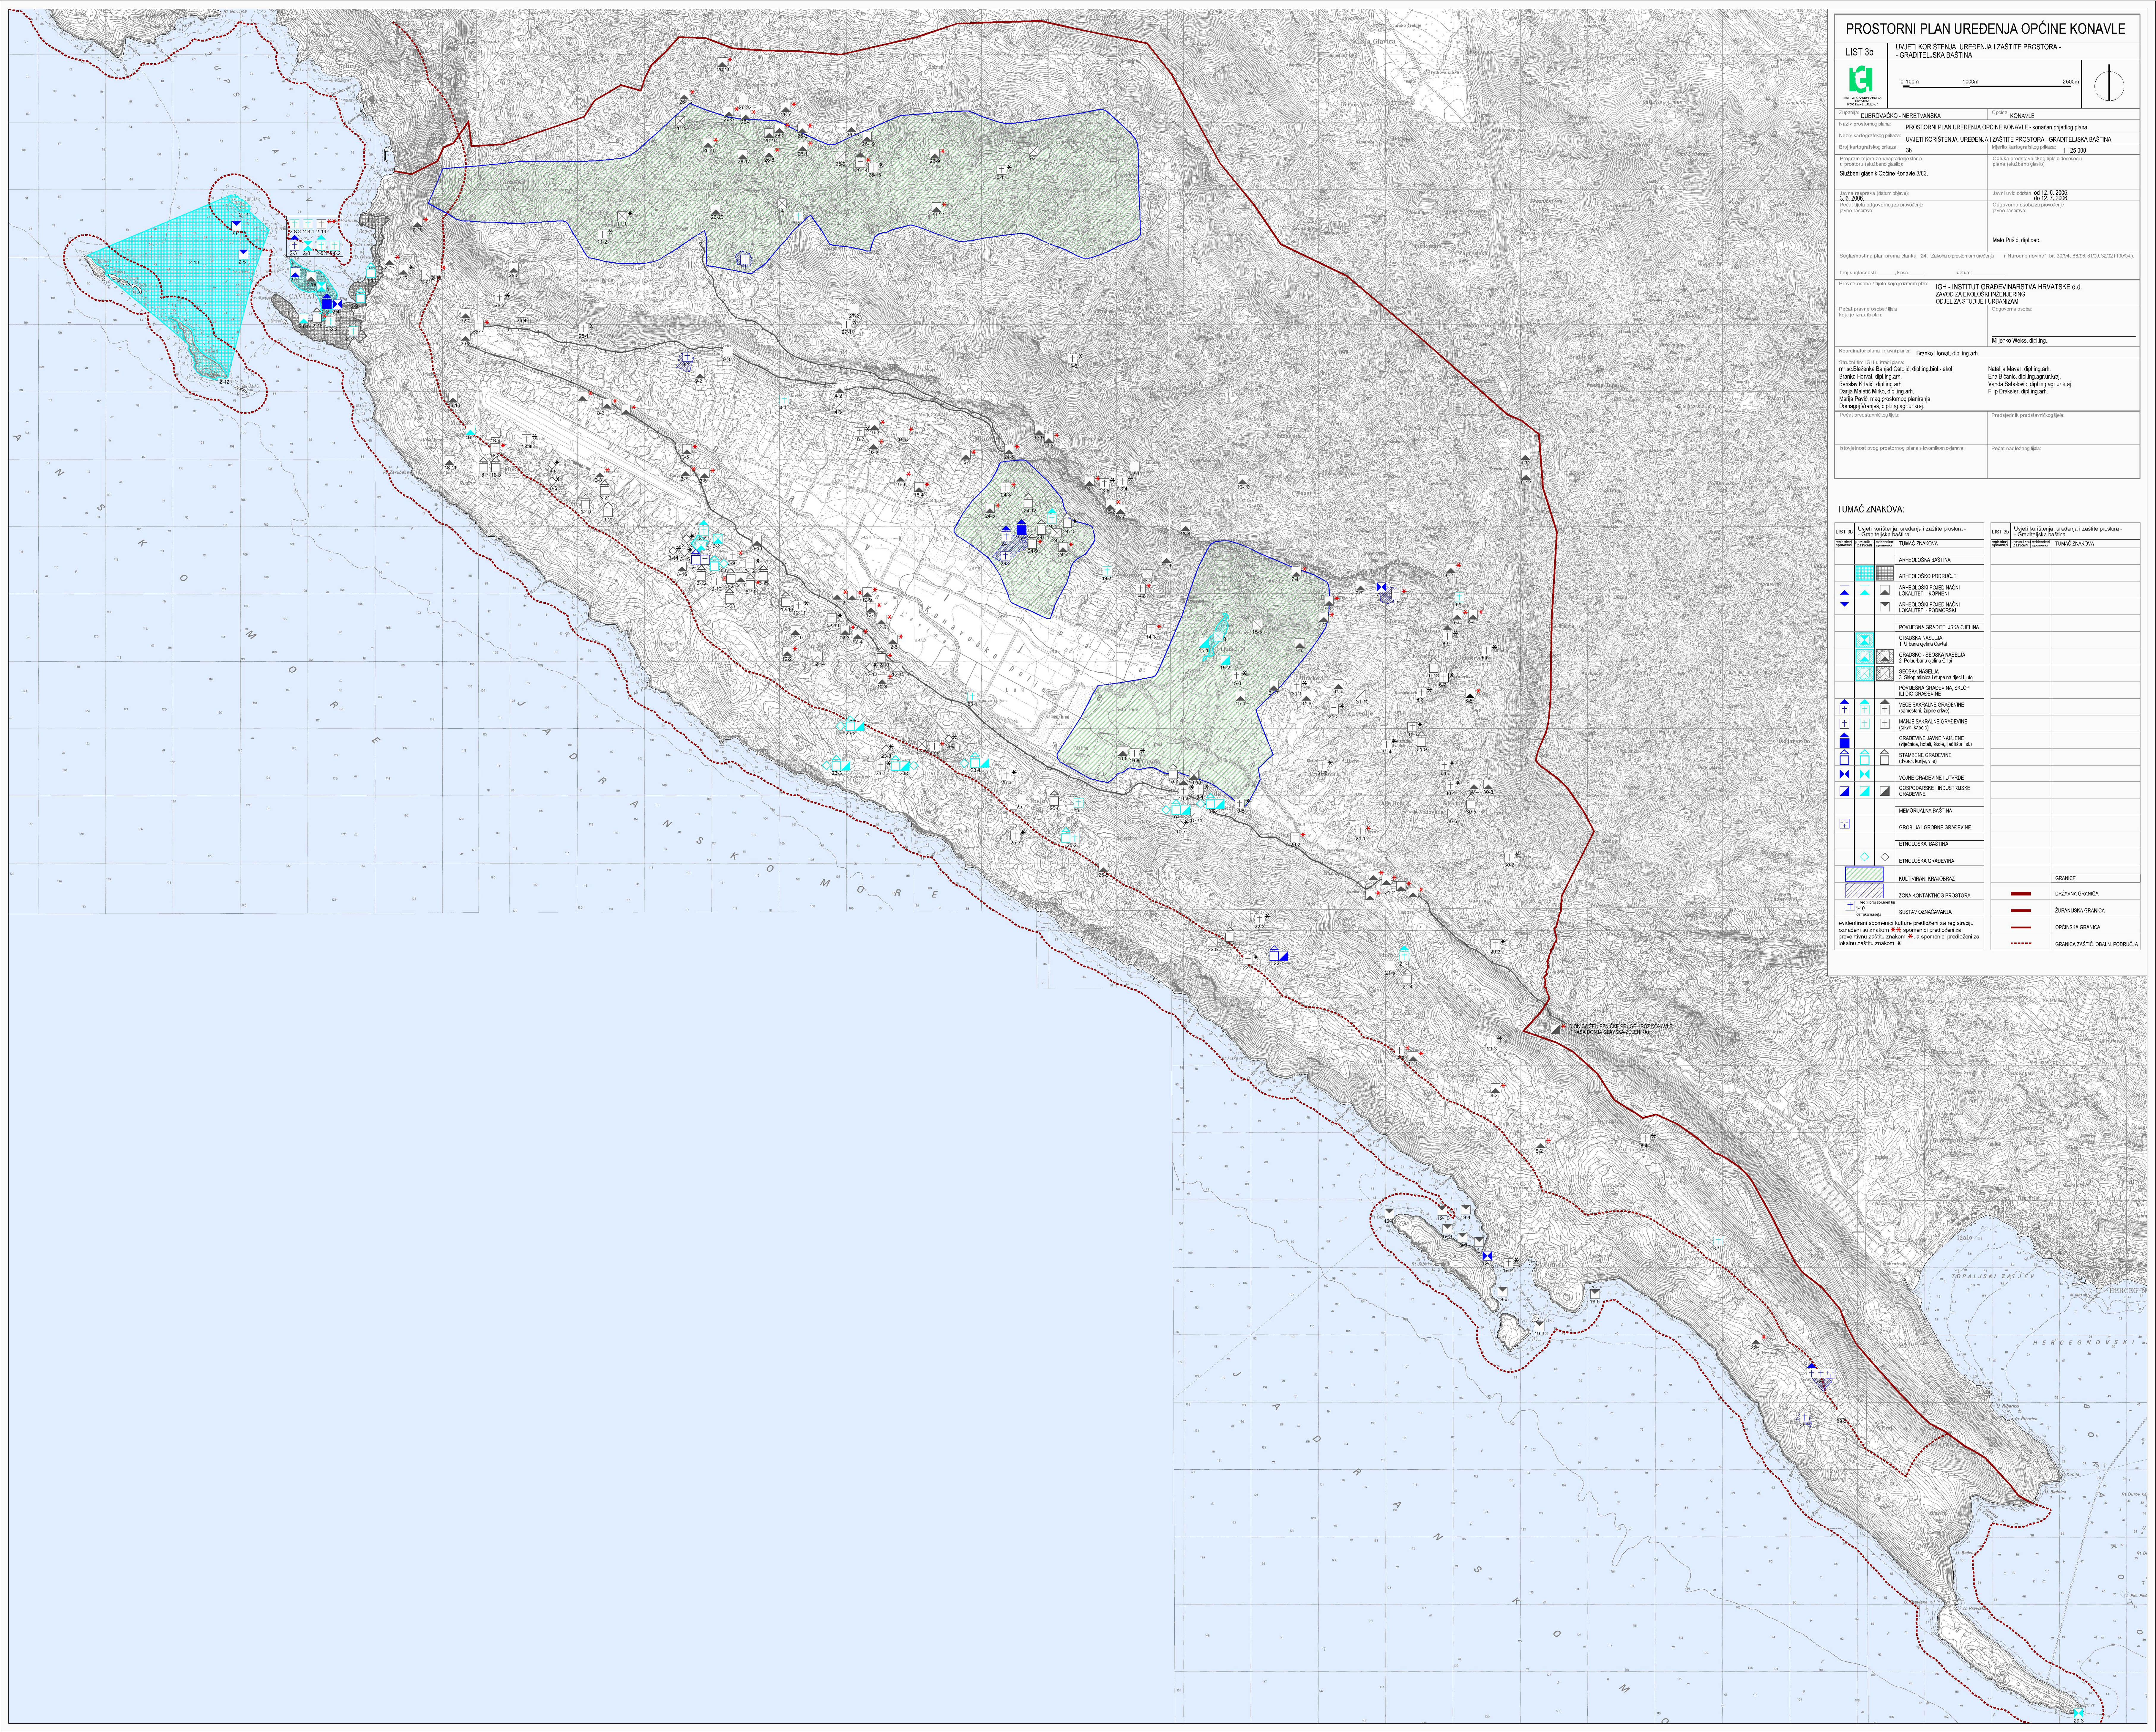Click cyan Gradsko-seoska naselja legend symbol
Image resolution: width=2156 pixels, height=1732 pixels.
coord(1865,657)
